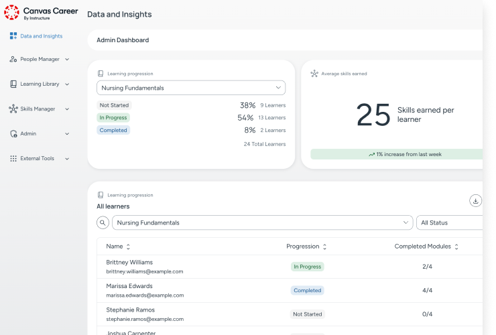The image size is (496, 335).
Task: Sort the table by Name
Action: 128,247
